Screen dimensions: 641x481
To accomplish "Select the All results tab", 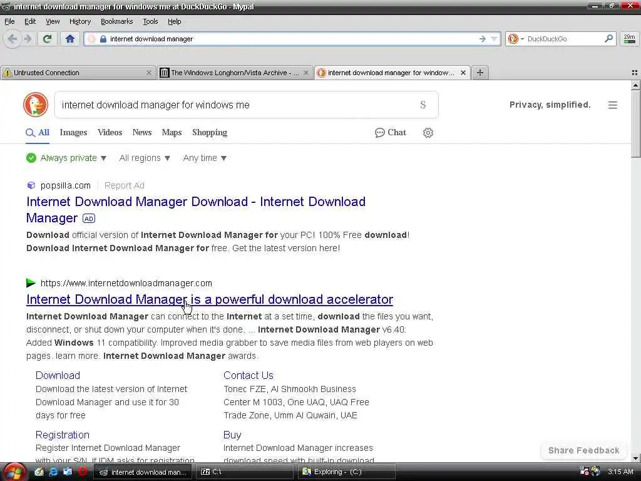I will point(38,133).
